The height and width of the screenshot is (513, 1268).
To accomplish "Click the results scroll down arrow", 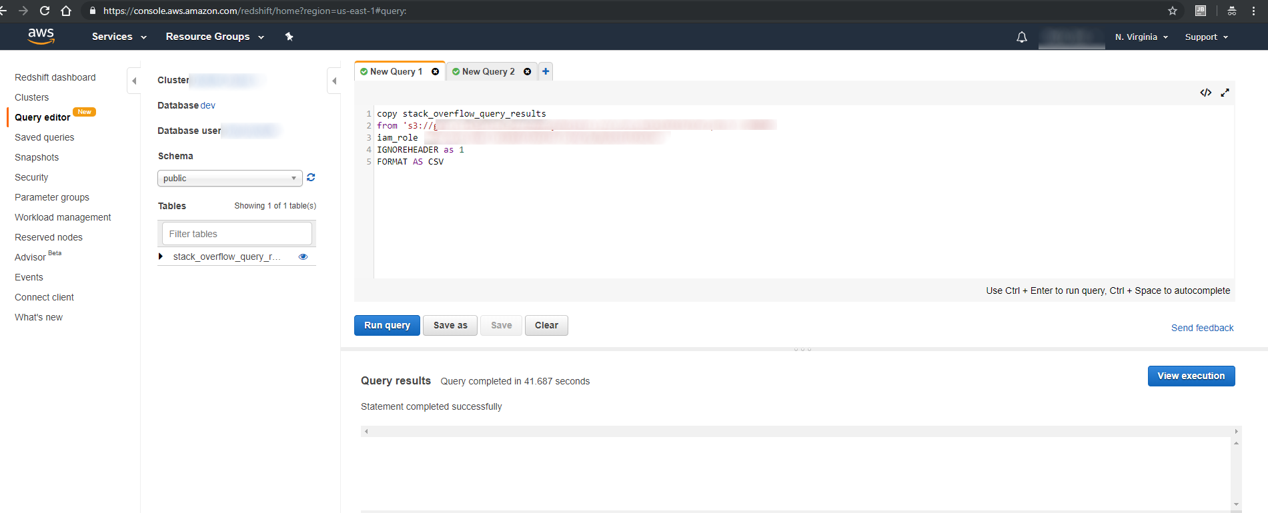I will pyautogui.click(x=1236, y=504).
